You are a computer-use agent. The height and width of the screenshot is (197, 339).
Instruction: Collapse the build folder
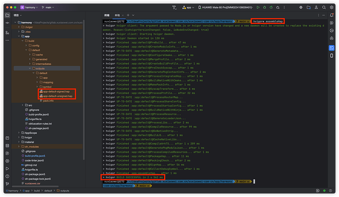23,41
